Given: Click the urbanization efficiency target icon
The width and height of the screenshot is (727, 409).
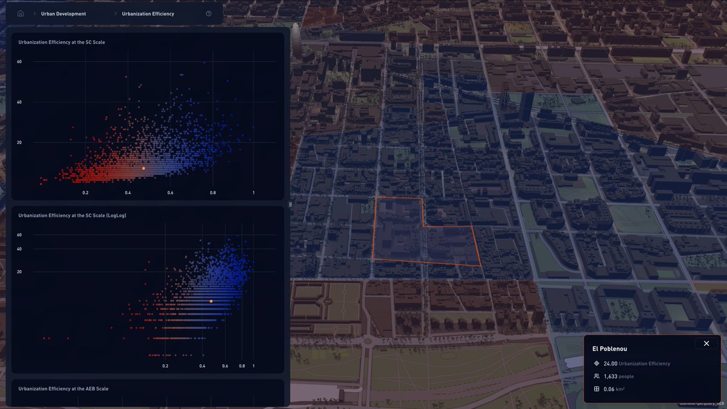Looking at the screenshot, I should coord(597,364).
